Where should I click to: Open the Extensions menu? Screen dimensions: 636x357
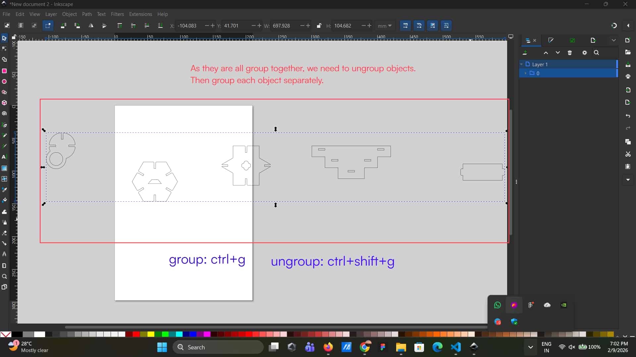point(140,14)
